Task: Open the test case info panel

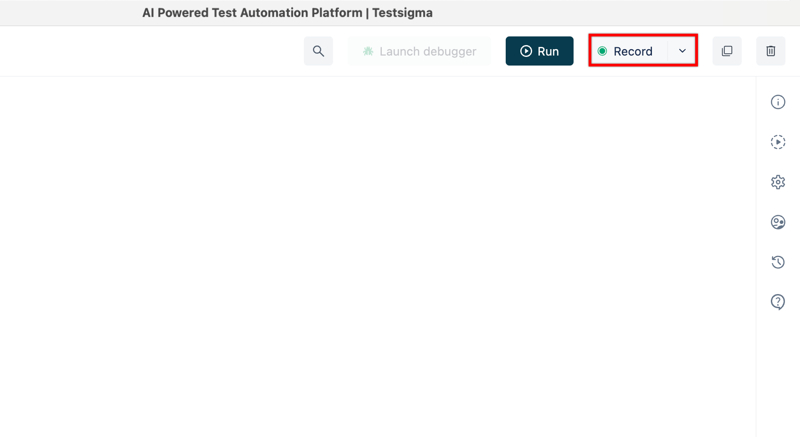Action: pos(778,102)
